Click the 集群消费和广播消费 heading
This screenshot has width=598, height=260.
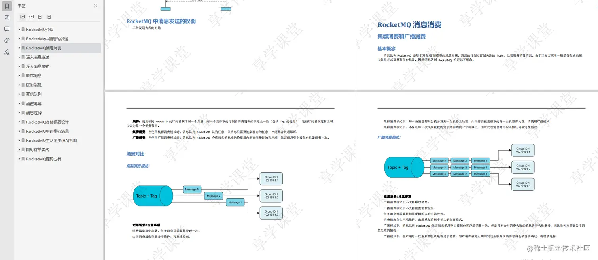pos(401,36)
